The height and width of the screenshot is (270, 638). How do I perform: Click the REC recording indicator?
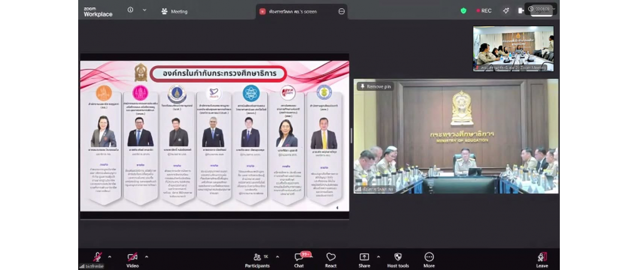(484, 11)
